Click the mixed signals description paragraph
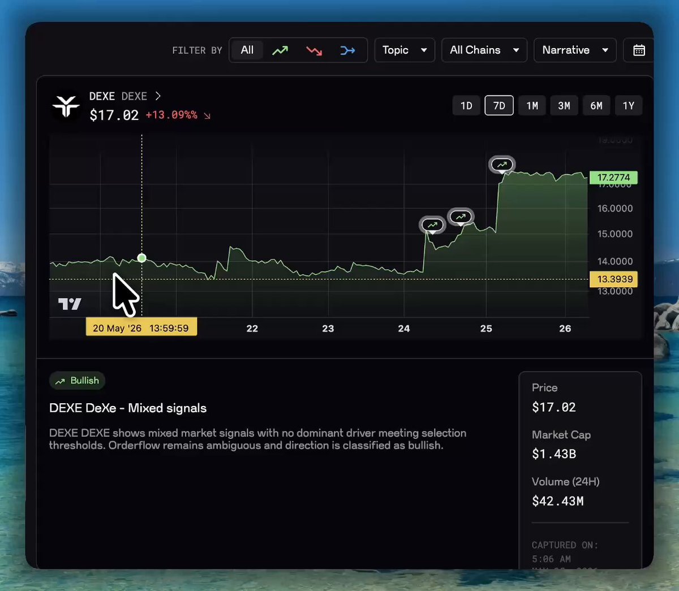The height and width of the screenshot is (591, 679). (258, 439)
